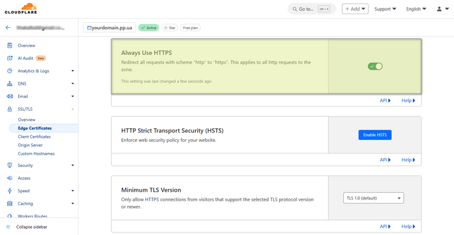Open the English language dropdown
This screenshot has width=454, height=235.
(416, 9)
